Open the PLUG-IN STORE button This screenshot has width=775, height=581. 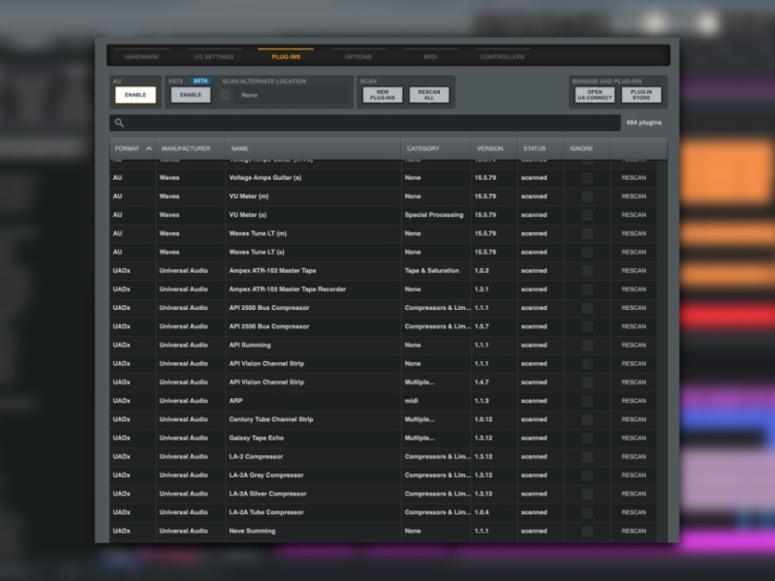641,95
